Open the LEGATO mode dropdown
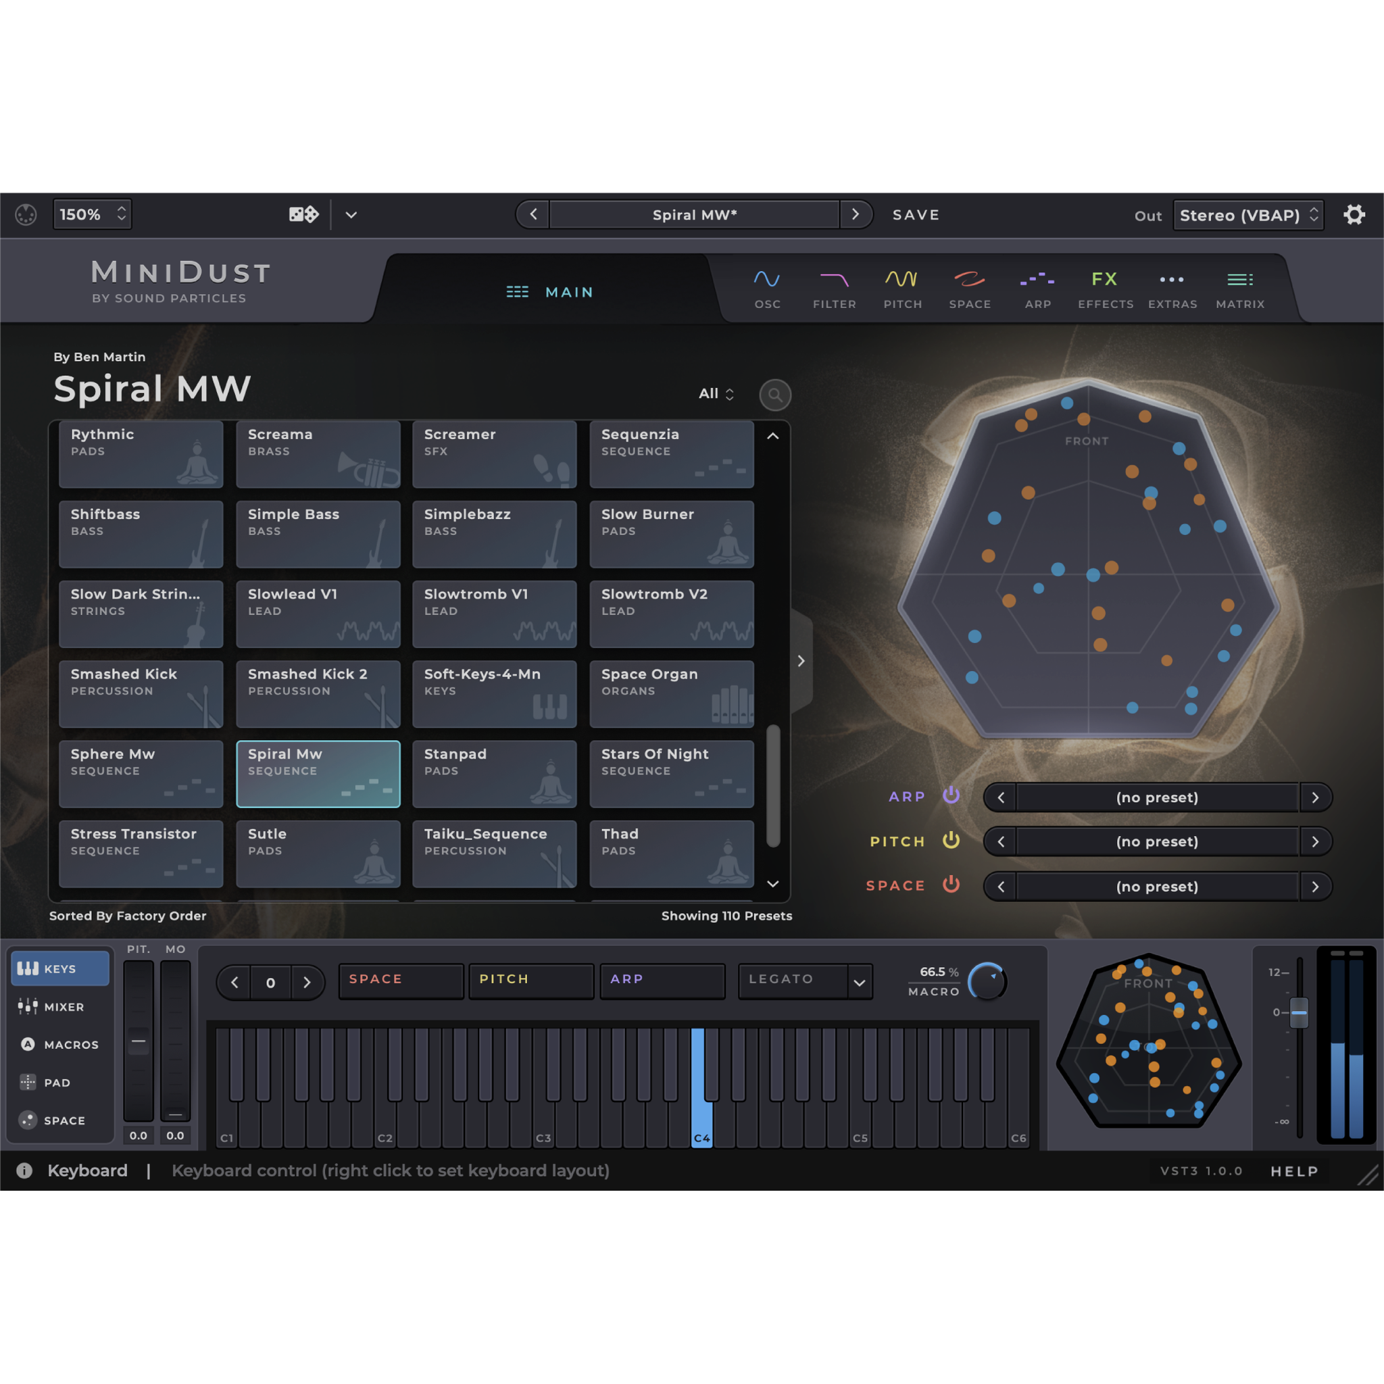The height and width of the screenshot is (1384, 1384). (x=805, y=981)
